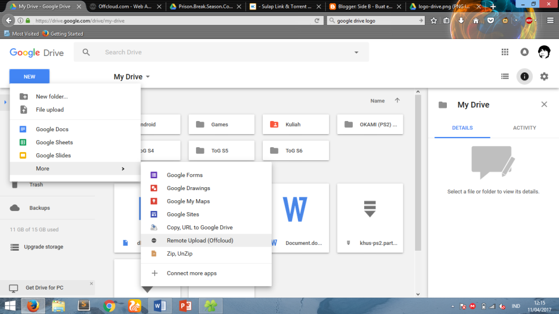Open search options dropdown in Search Drive

click(356, 52)
